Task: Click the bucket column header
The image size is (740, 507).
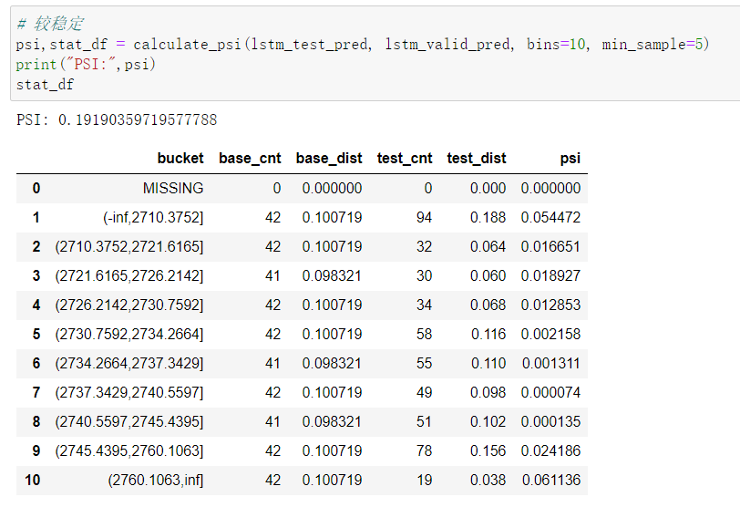Action: (x=180, y=158)
